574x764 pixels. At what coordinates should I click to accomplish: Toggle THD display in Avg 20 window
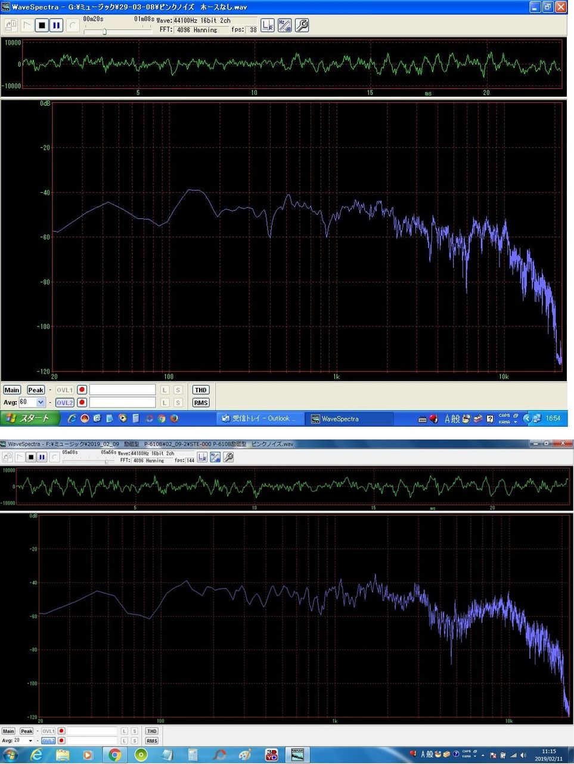(152, 731)
